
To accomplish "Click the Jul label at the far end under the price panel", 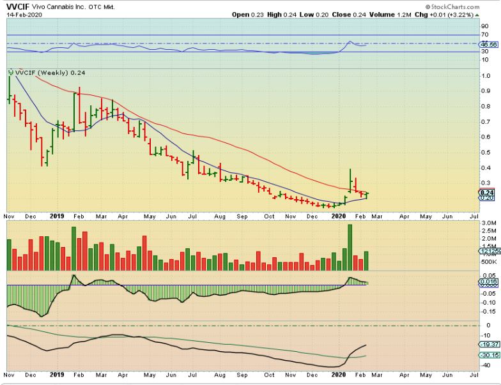I will pos(474,216).
